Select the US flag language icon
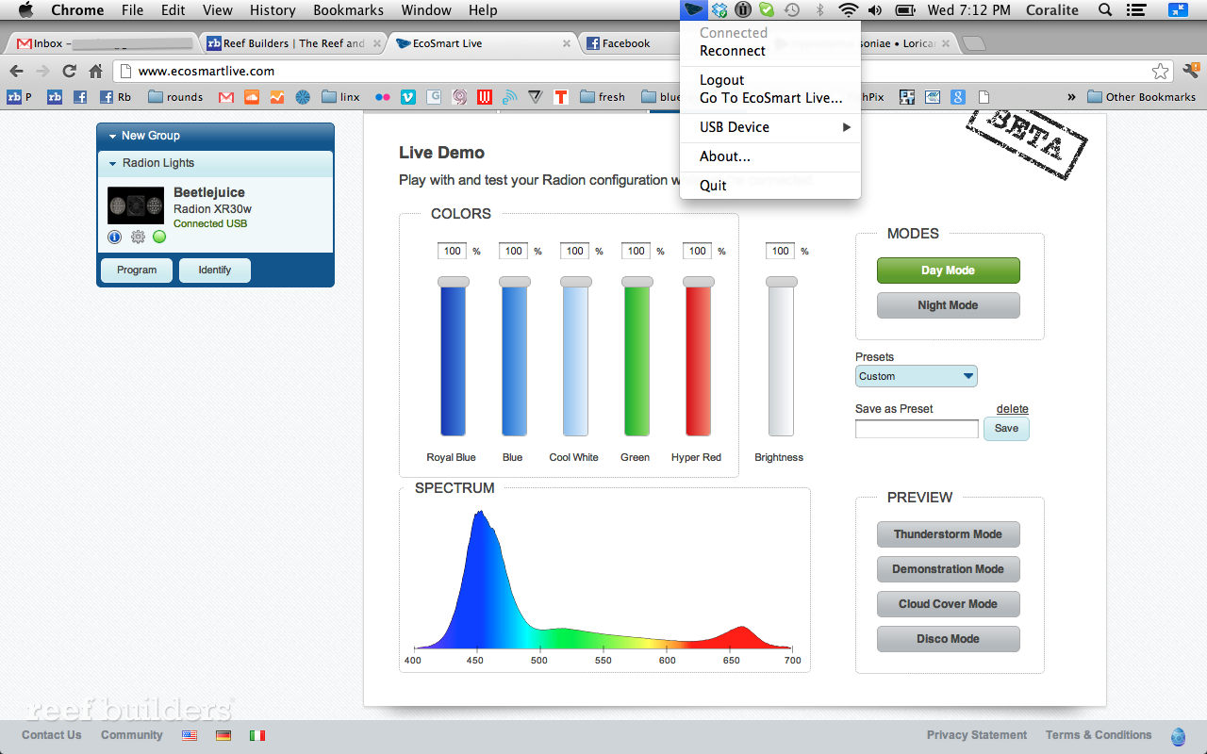Image resolution: width=1207 pixels, height=754 pixels. point(190,735)
